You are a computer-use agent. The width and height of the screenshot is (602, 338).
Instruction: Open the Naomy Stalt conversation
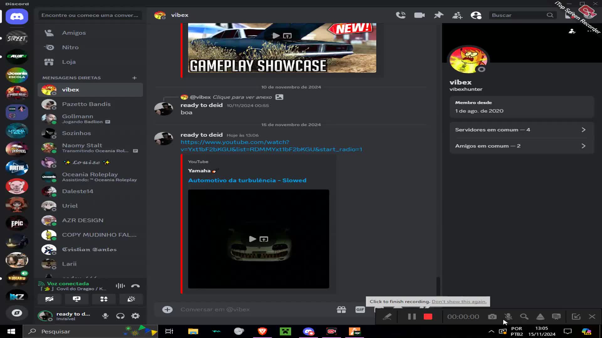pyautogui.click(x=90, y=148)
